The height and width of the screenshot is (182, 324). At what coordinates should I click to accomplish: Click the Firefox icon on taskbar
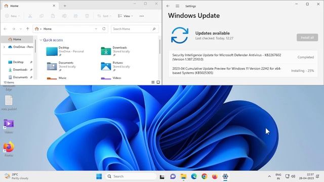click(x=215, y=176)
